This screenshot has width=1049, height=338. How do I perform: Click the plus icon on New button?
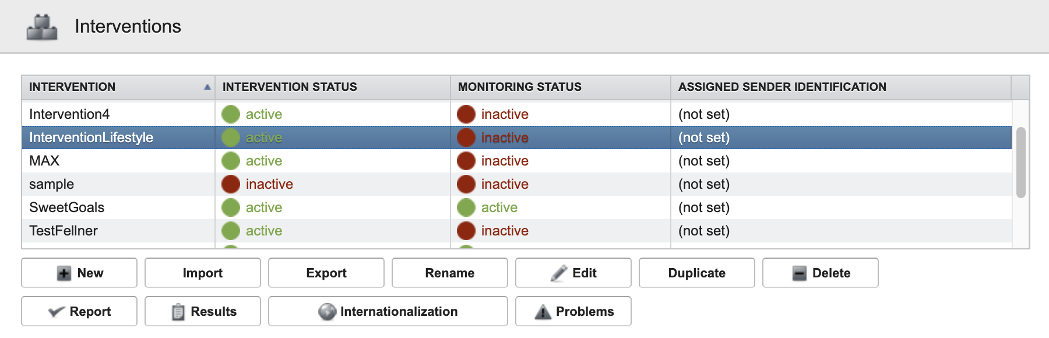point(64,273)
